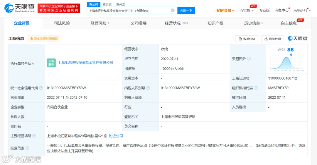Click the help icon next to 纳税人识别号
Viewport: 317px width, 165px height.
point(148,88)
